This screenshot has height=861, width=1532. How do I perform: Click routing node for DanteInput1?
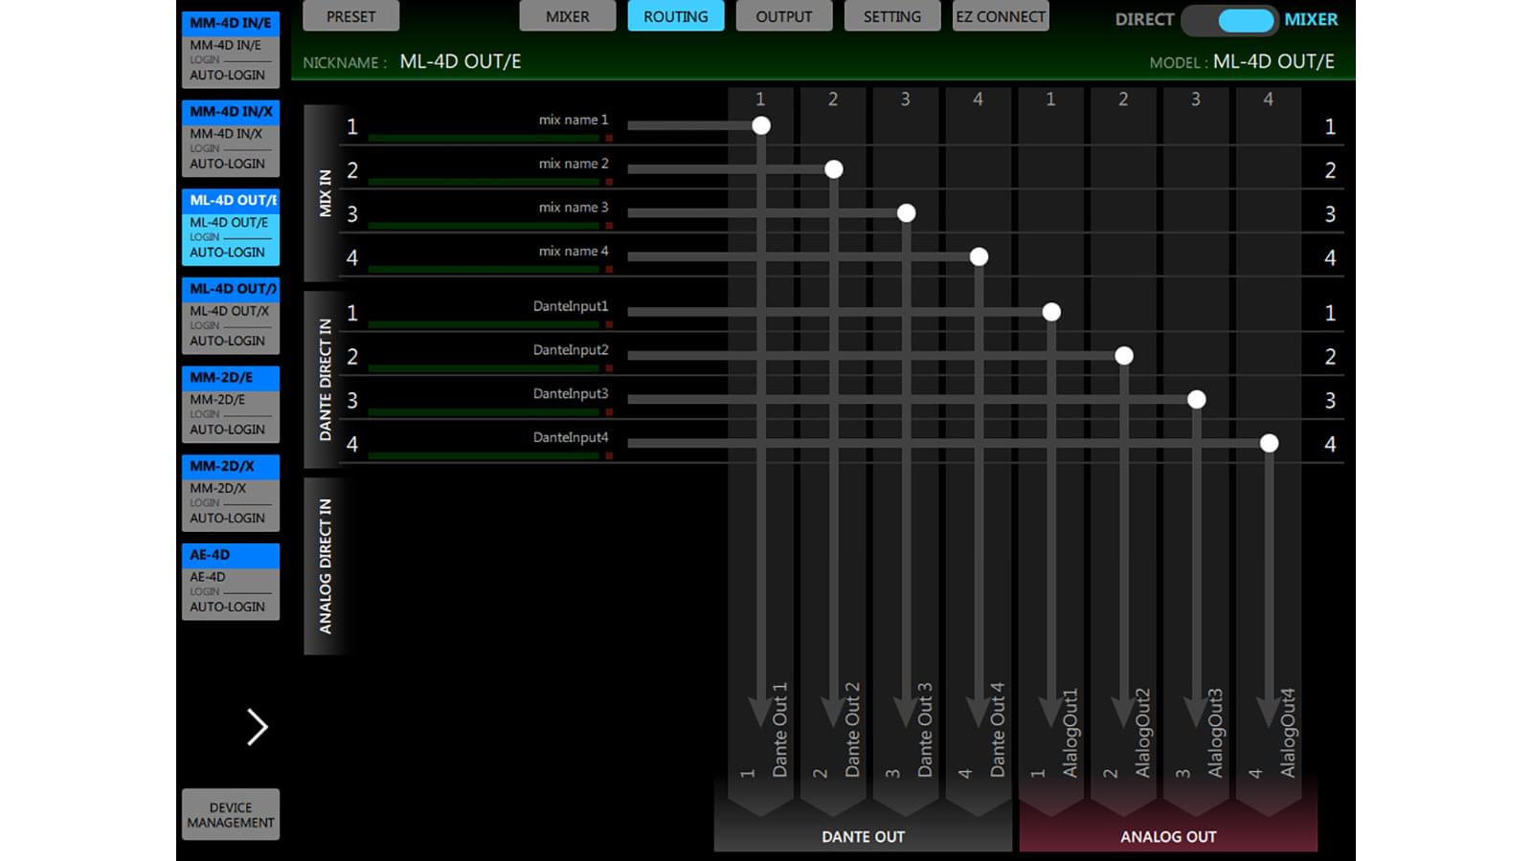tap(1051, 312)
